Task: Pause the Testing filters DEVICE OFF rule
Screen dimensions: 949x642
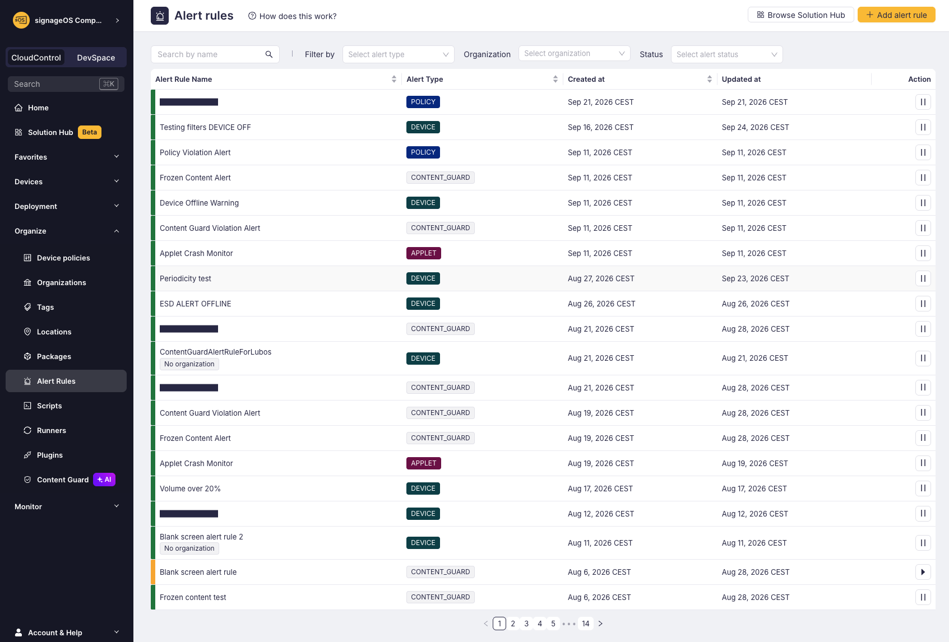Action: tap(923, 127)
